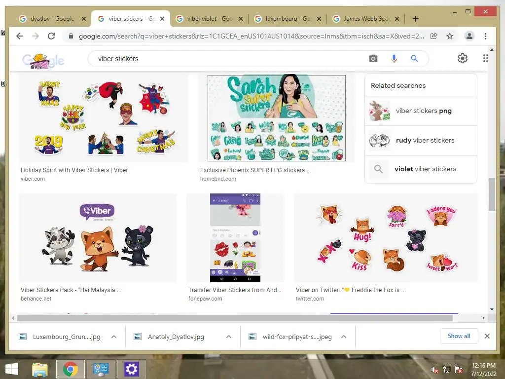Open the Settings gear taskbar app
This screenshot has height=379, width=505.
tap(131, 369)
